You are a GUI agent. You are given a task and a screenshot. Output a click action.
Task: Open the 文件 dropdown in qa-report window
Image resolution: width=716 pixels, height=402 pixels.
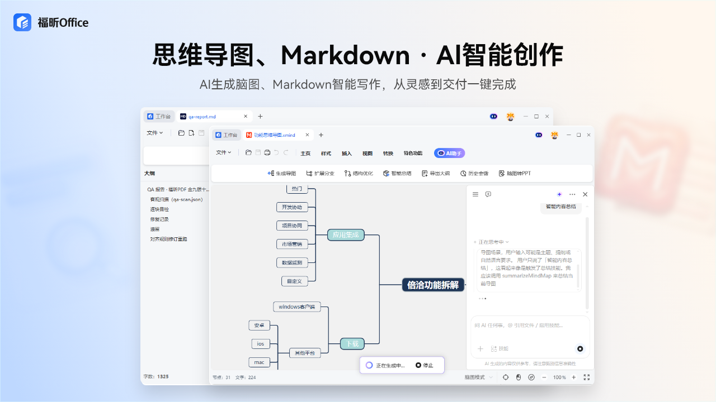click(155, 133)
